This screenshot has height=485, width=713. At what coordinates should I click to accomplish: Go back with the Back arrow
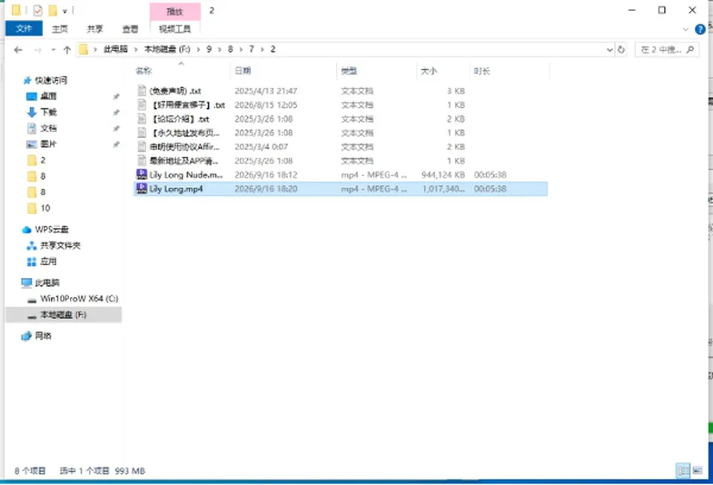click(x=18, y=50)
